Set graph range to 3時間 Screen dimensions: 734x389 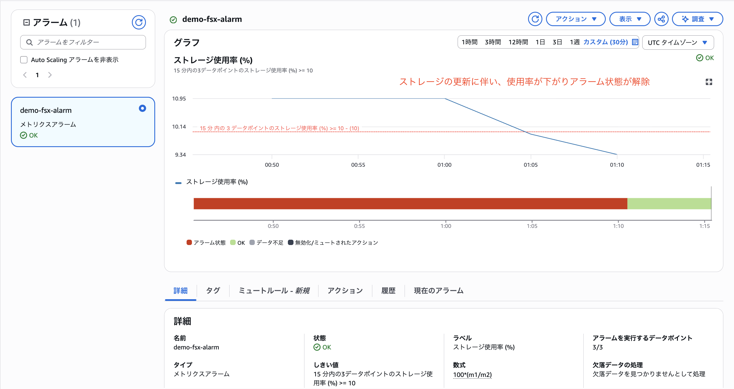493,42
